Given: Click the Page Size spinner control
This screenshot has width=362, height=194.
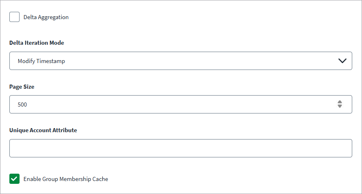Looking at the screenshot, I should pyautogui.click(x=340, y=104).
